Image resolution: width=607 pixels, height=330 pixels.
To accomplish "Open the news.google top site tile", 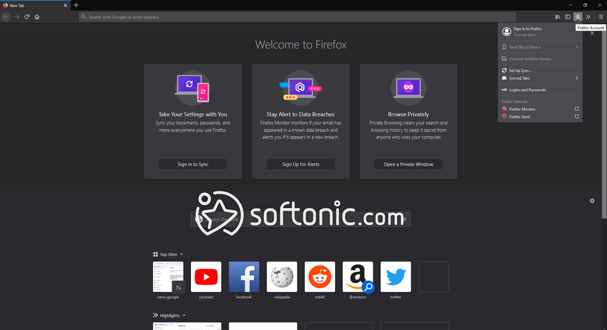I will pyautogui.click(x=168, y=276).
